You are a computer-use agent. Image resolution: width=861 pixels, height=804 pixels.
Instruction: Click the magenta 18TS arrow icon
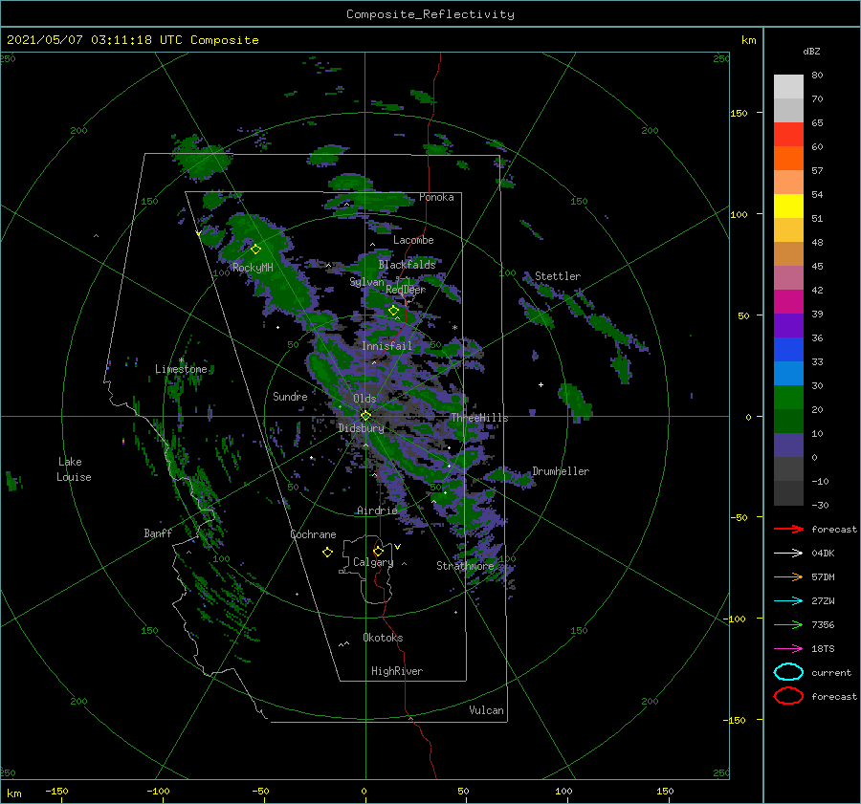(788, 649)
